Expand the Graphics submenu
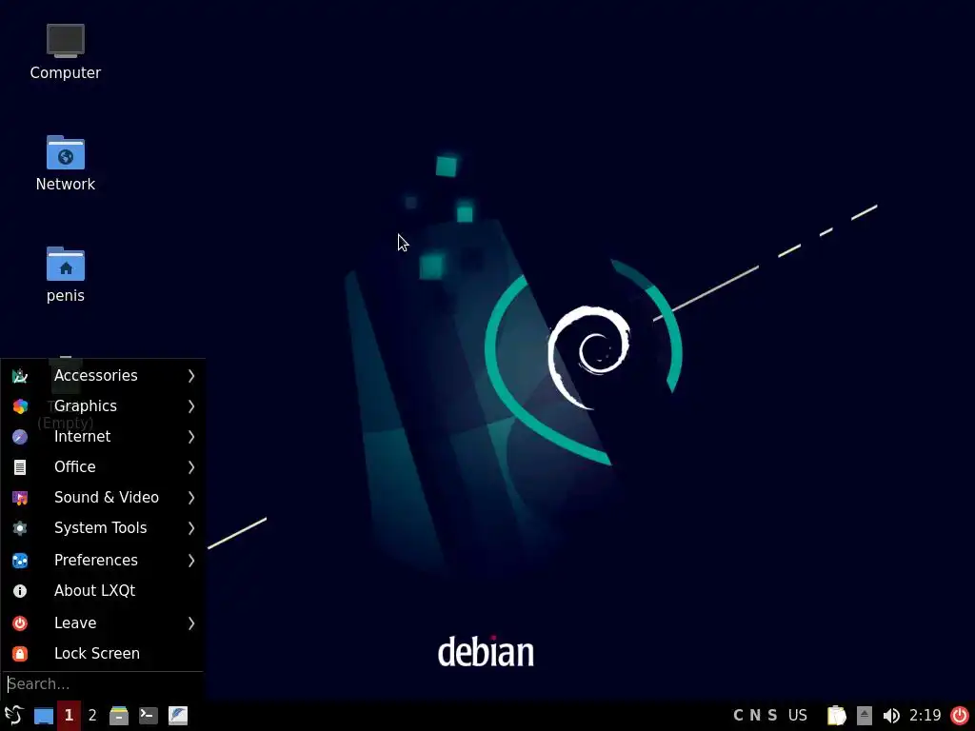This screenshot has height=731, width=975. pos(103,405)
